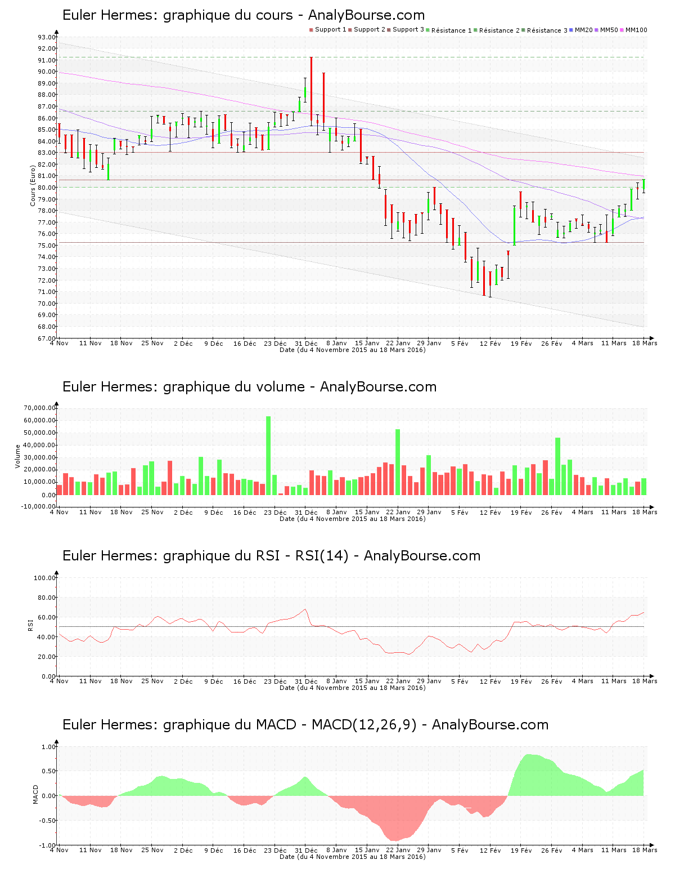
Task: Click the date range caption under volume chart
Action: point(353,519)
